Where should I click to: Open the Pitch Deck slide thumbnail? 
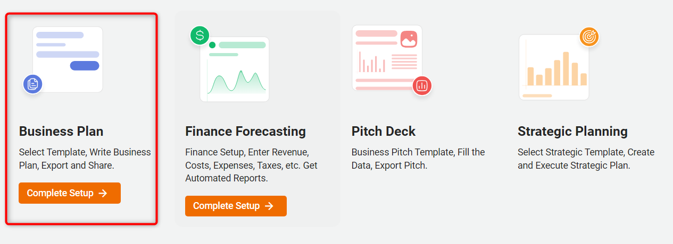point(387,58)
